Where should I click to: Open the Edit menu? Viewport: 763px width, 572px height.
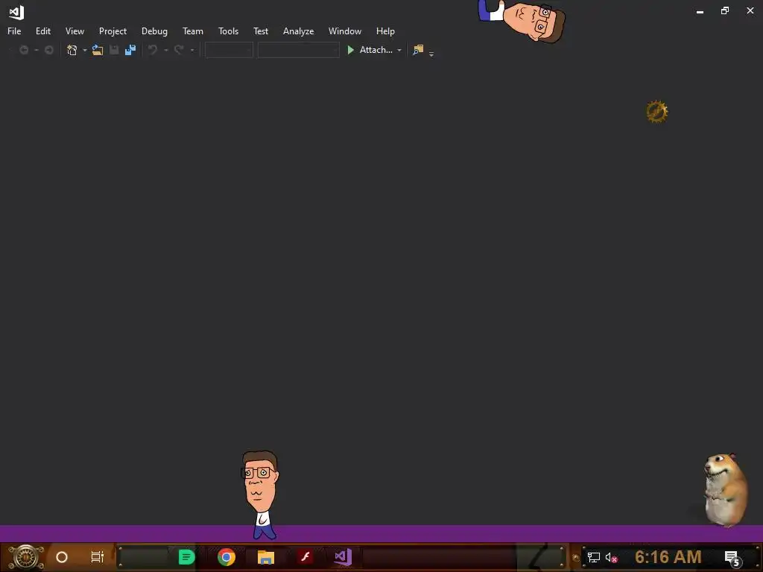pyautogui.click(x=42, y=31)
